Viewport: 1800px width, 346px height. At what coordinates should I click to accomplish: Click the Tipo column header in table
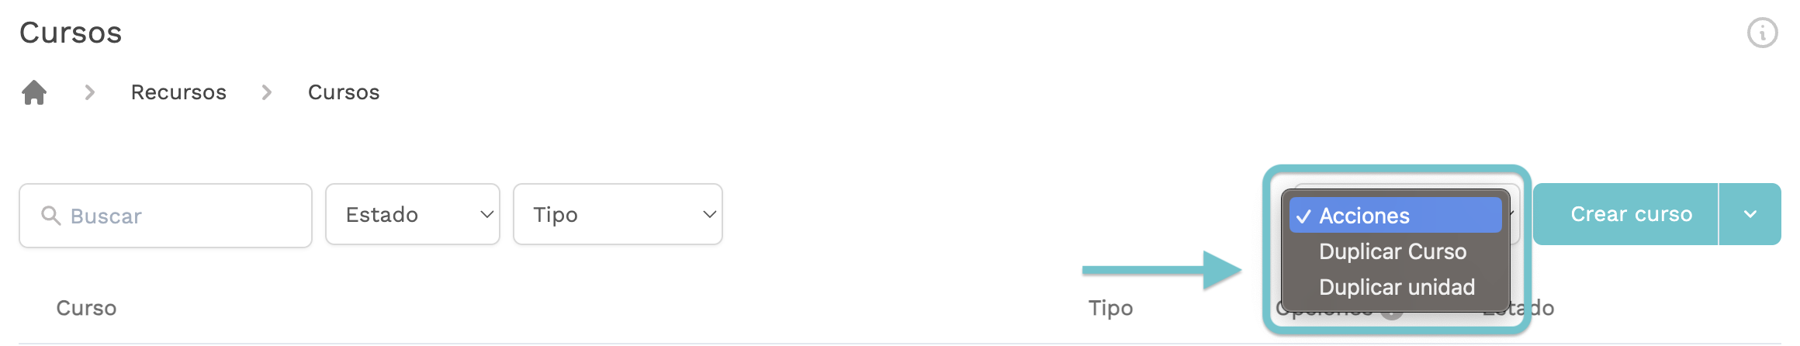pos(1110,308)
